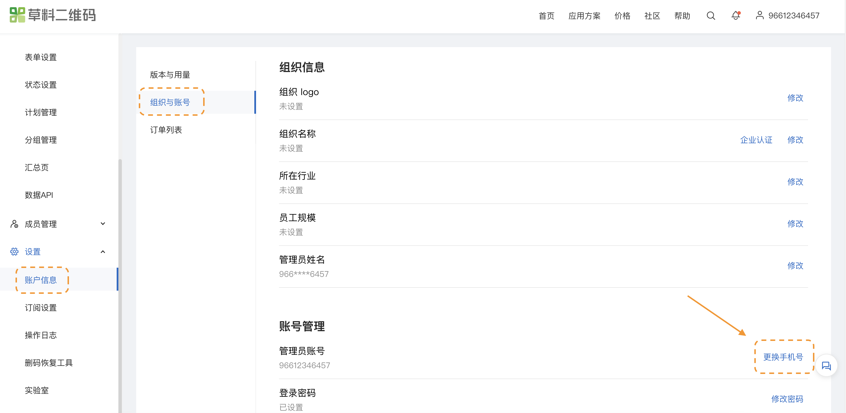Click 更换手机号 link

tap(783, 357)
